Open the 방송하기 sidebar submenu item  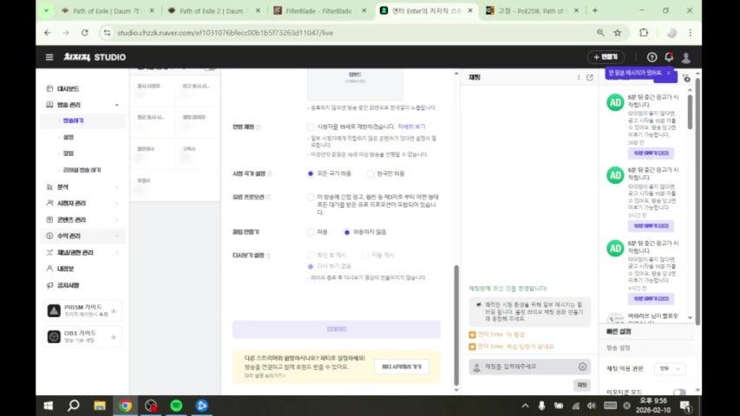pyautogui.click(x=73, y=120)
